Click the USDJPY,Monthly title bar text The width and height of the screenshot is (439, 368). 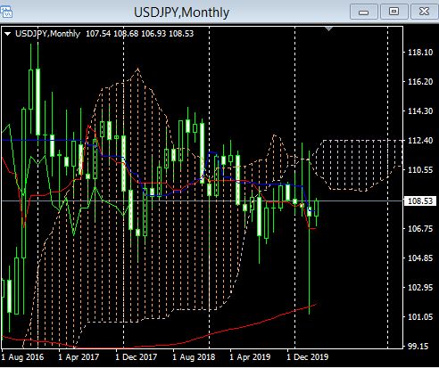pos(181,12)
